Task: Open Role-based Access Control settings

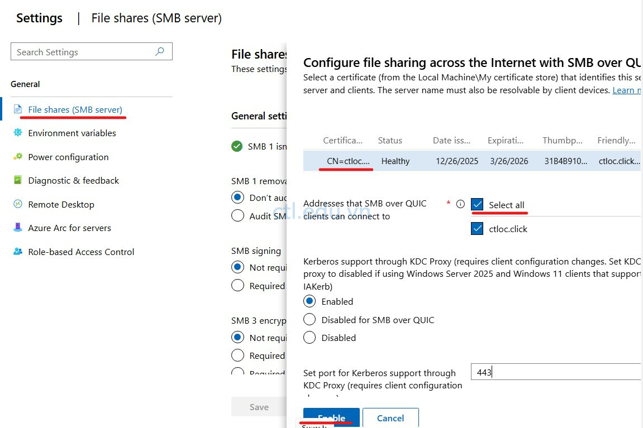Action: pos(81,252)
